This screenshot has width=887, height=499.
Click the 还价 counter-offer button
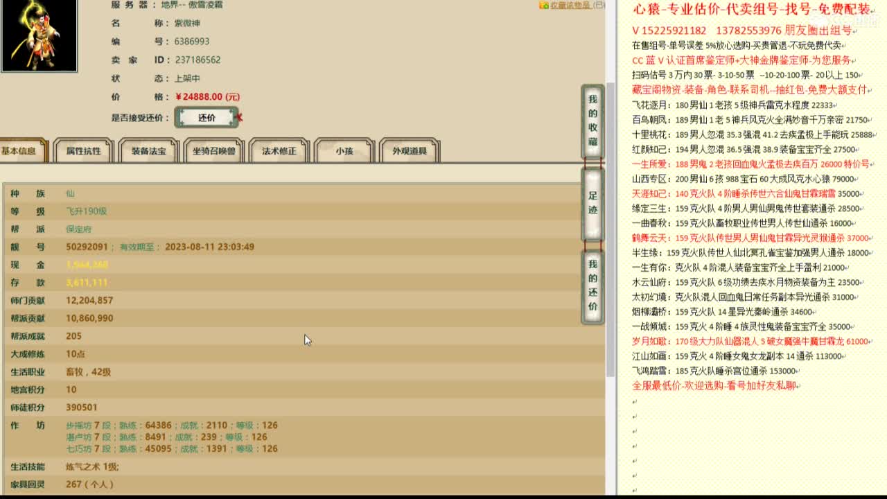(x=206, y=118)
